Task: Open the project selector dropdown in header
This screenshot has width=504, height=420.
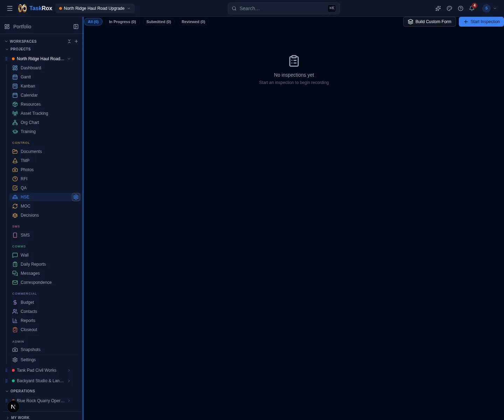Action: tap(95, 8)
